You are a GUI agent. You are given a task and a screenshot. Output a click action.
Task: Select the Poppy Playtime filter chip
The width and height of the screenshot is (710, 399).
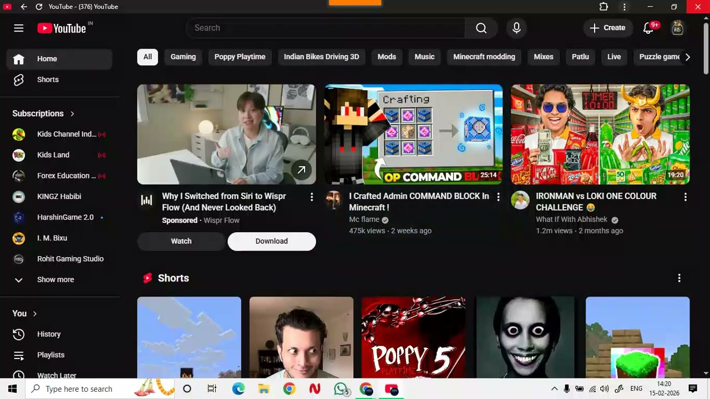pos(240,57)
